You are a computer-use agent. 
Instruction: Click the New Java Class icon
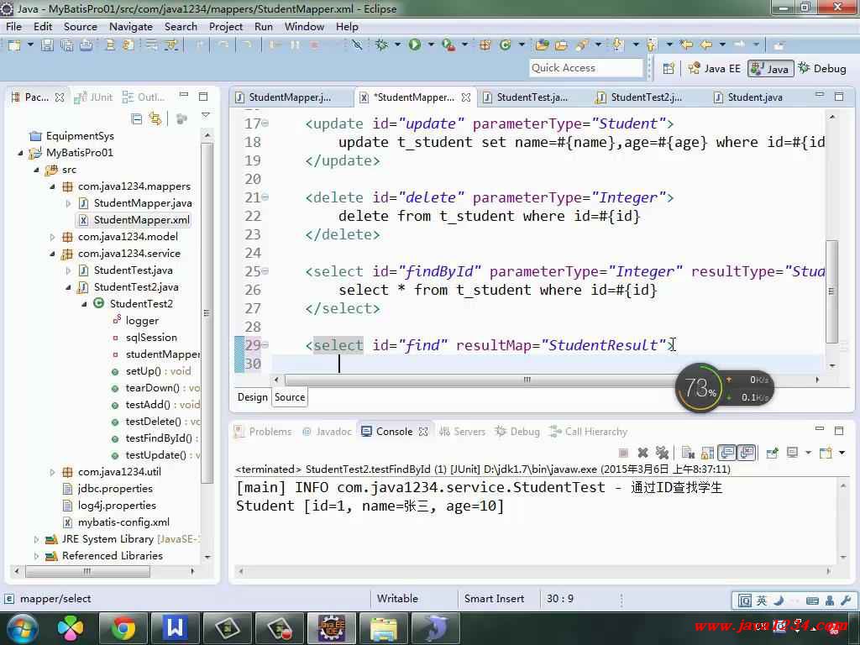tap(505, 45)
